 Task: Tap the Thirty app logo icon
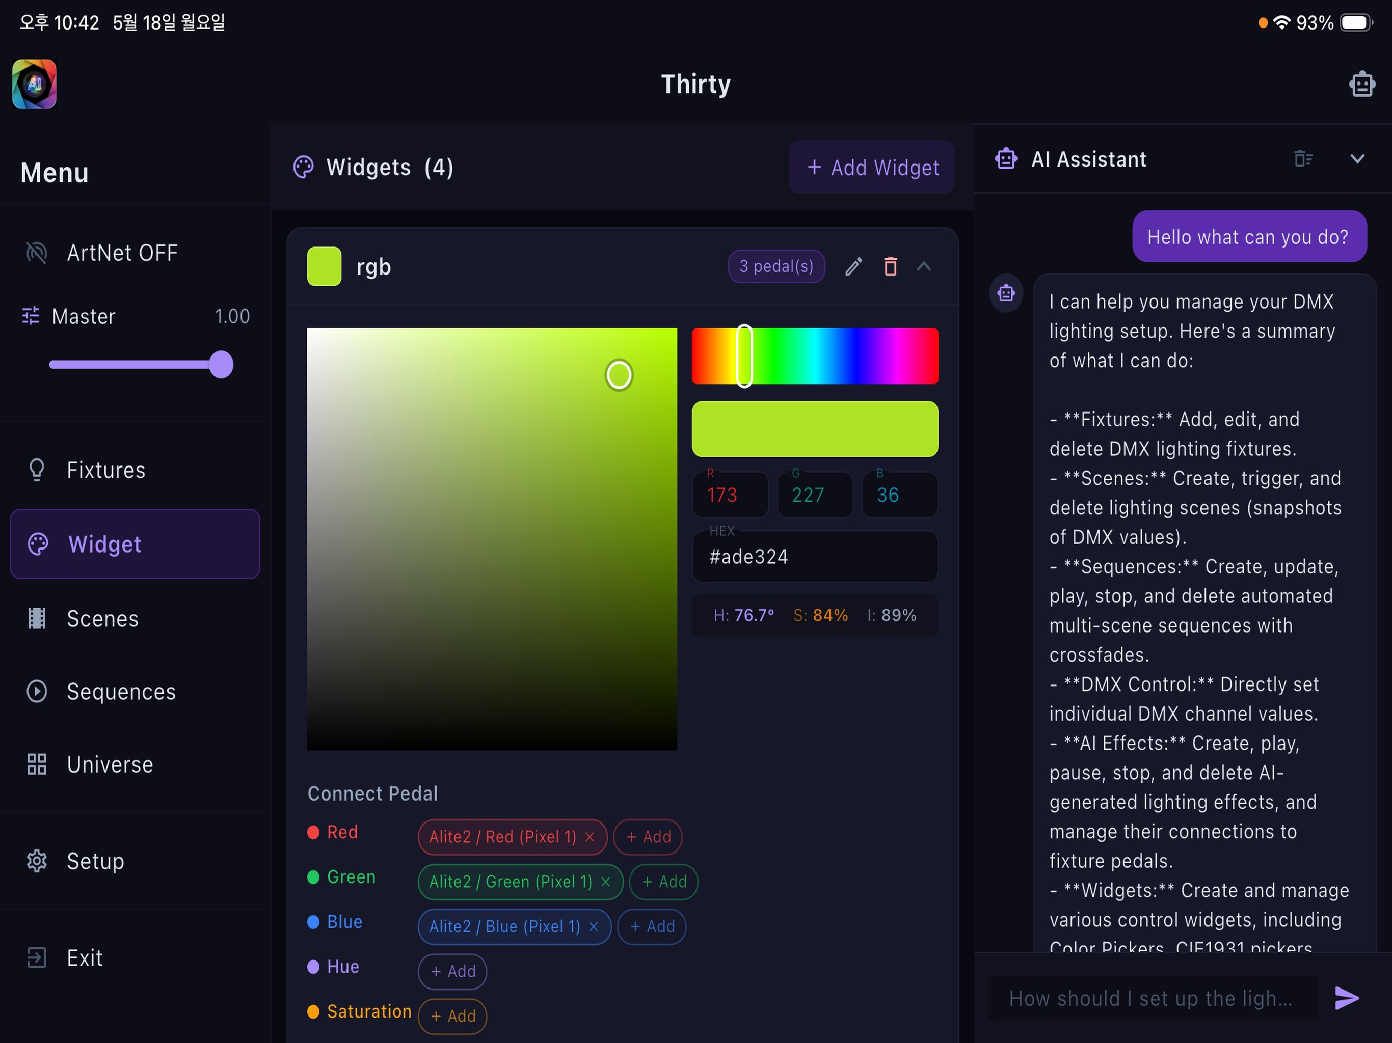pos(35,85)
